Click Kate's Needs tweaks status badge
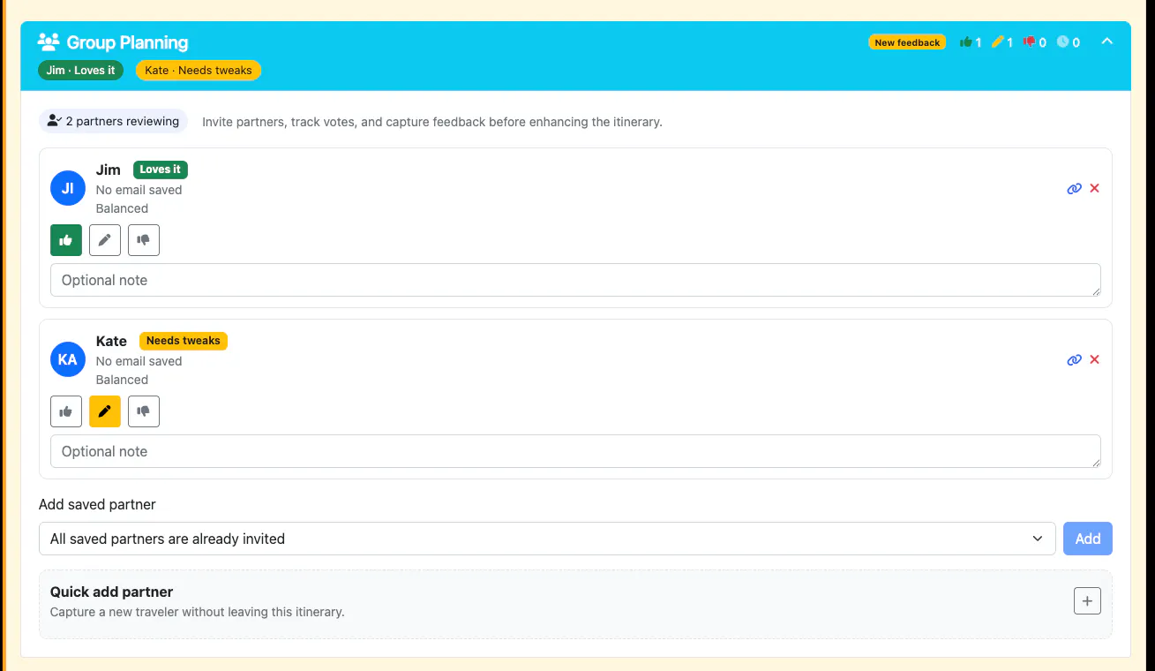Viewport: 1155px width, 671px height. tap(184, 341)
